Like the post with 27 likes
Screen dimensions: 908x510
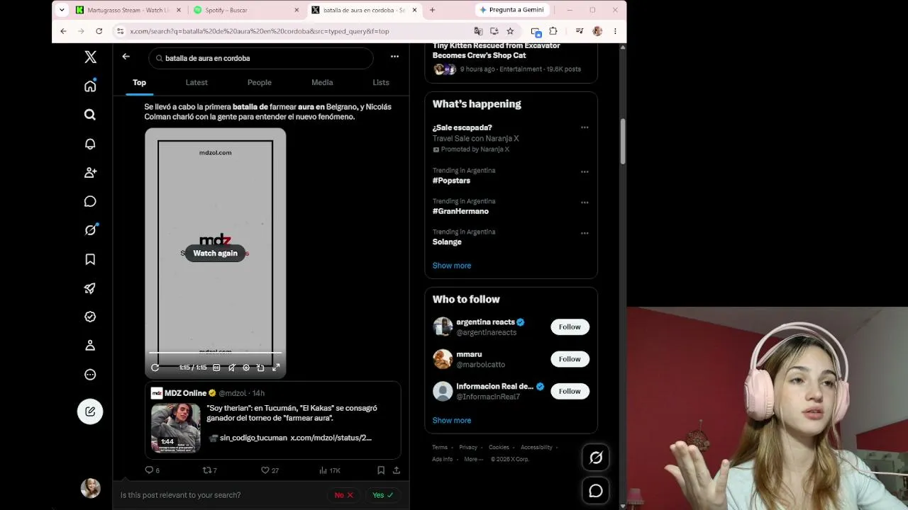[270, 470]
